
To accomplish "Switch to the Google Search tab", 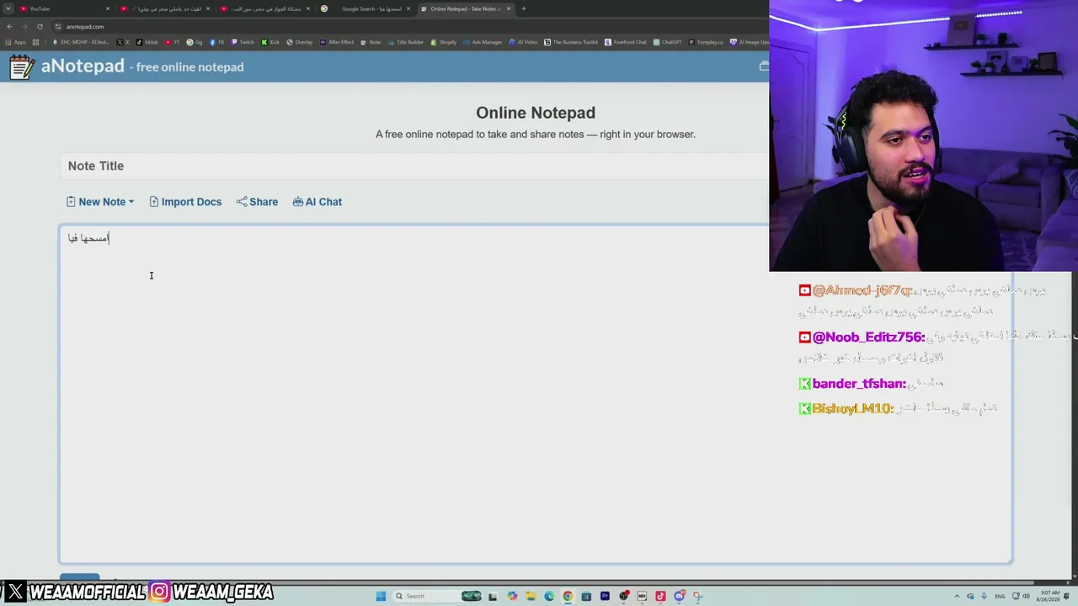I will [x=366, y=8].
